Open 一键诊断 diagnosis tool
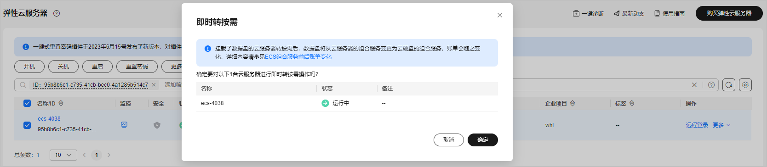The width and height of the screenshot is (767, 167). [588, 13]
